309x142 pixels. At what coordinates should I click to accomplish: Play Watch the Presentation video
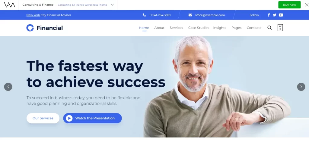click(x=92, y=118)
